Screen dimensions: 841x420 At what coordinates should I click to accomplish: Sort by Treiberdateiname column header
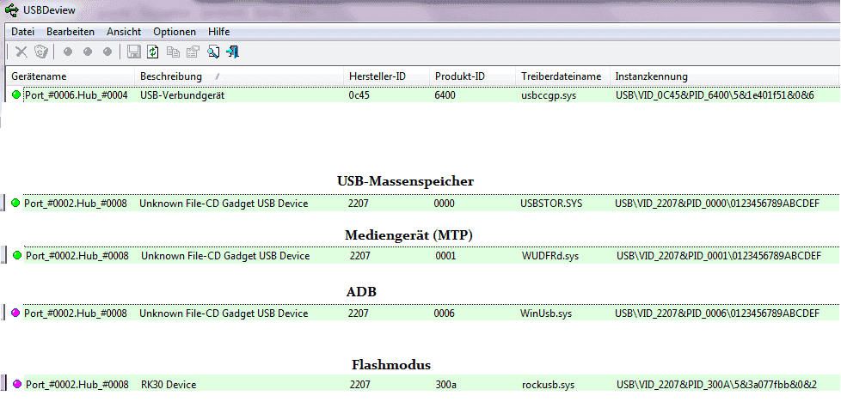562,76
